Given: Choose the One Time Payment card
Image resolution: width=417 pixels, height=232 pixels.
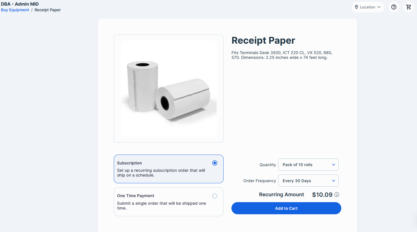Looking at the screenshot, I should click(x=169, y=202).
